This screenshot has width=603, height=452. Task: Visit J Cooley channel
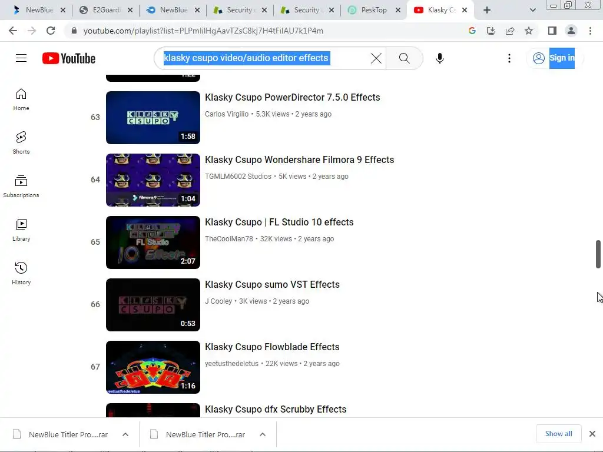point(218,301)
